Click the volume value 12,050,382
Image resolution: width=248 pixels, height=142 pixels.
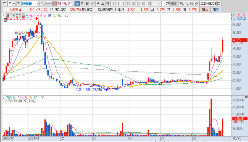tap(58, 10)
